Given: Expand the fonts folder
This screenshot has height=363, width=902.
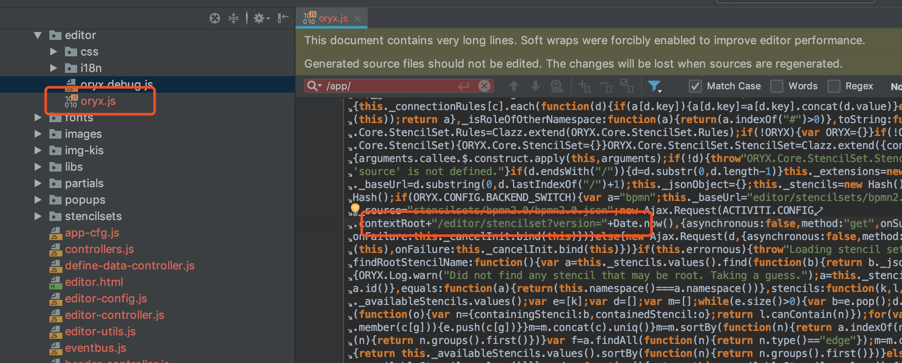Looking at the screenshot, I should [x=38, y=117].
